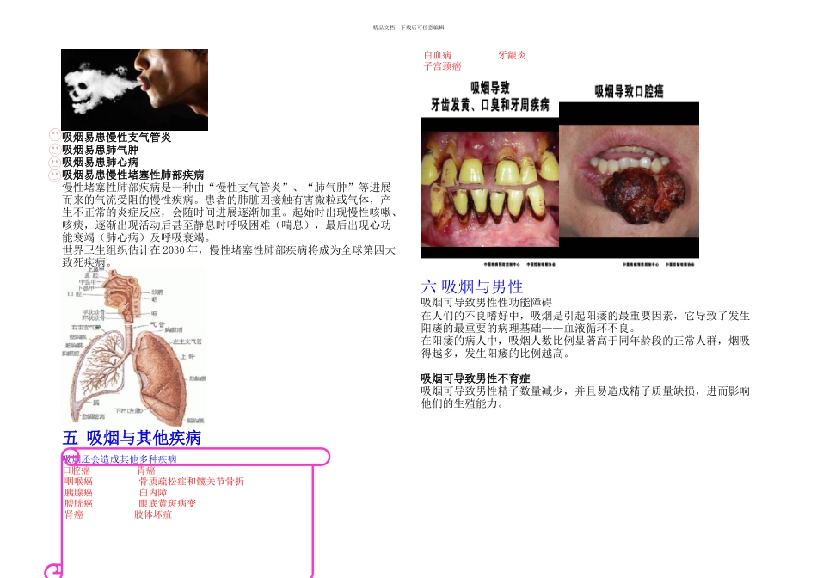Click the smiley bullet beside 吸烟易患慢性支气管炎

(55, 136)
